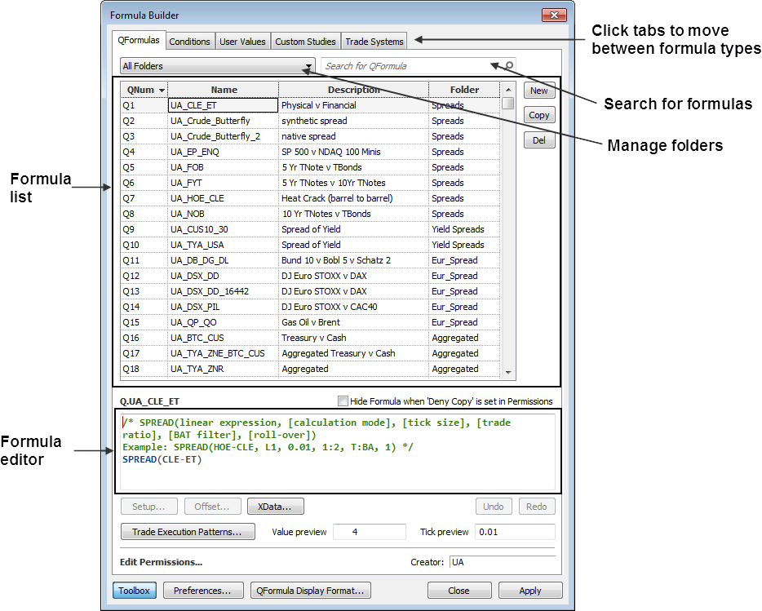Expand the All Folders dropdown

coord(308,66)
